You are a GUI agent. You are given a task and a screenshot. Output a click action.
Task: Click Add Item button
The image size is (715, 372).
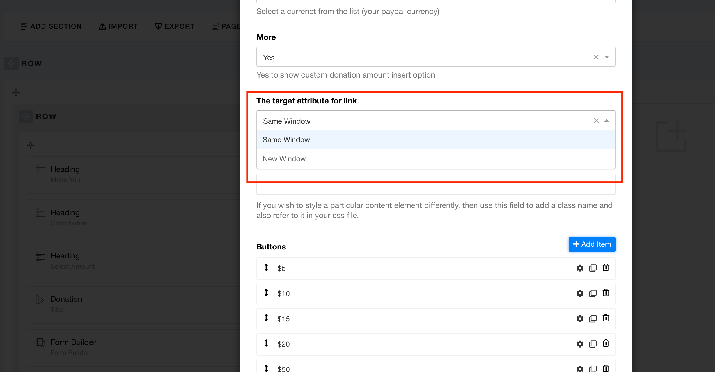tap(592, 244)
